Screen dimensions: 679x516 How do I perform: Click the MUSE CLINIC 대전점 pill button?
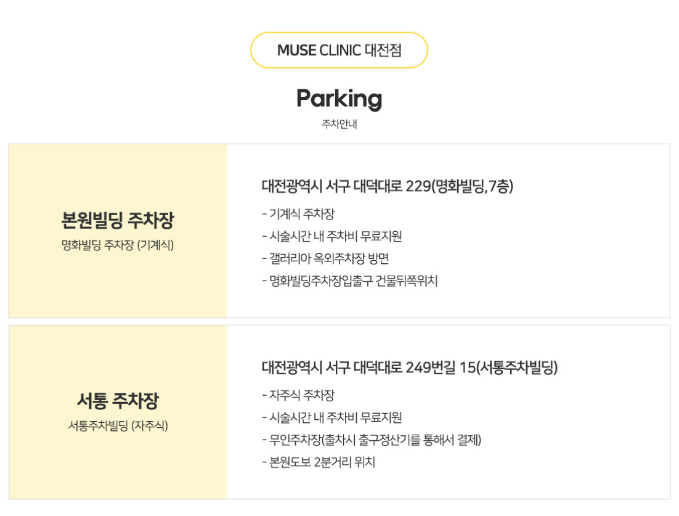pos(339,51)
